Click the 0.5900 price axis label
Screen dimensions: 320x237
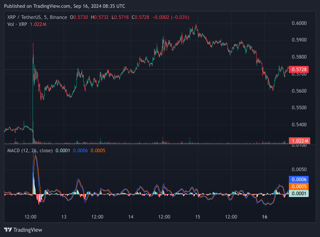(x=299, y=40)
